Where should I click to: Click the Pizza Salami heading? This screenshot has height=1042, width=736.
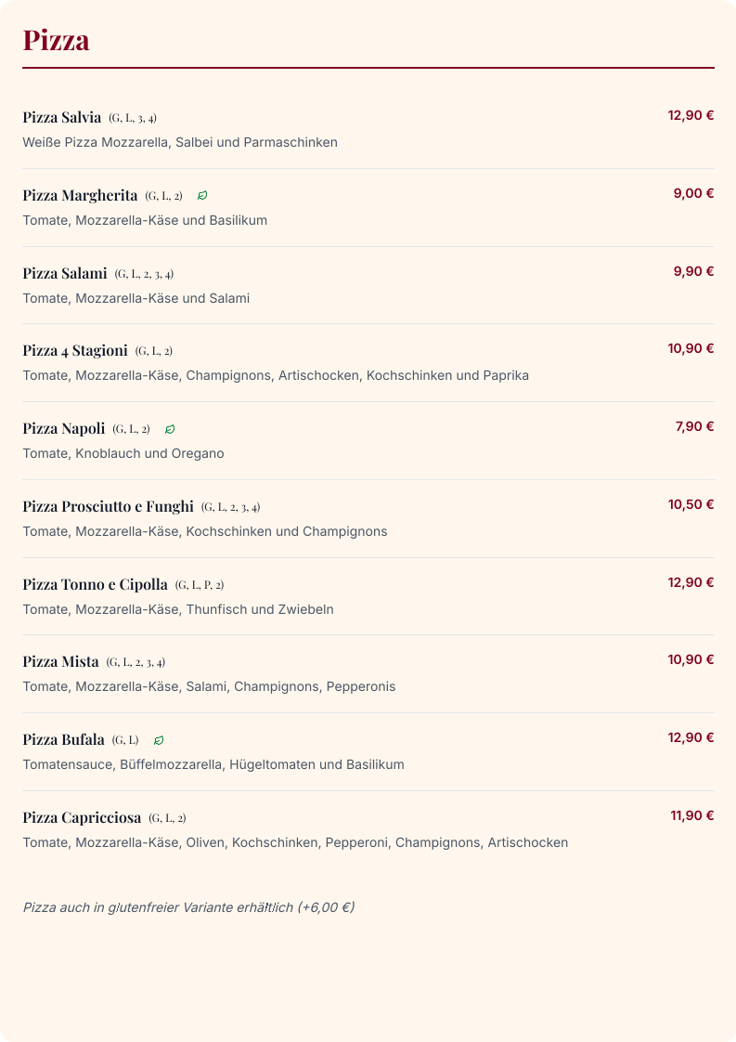click(x=64, y=273)
